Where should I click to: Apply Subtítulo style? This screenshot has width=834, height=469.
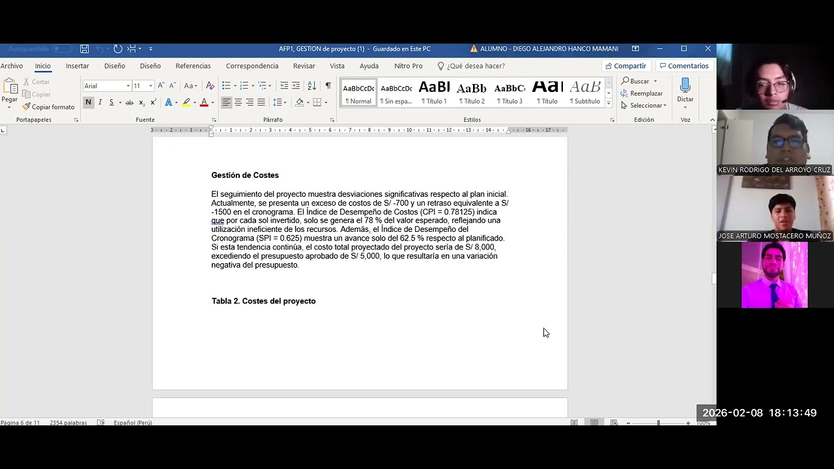pos(584,92)
